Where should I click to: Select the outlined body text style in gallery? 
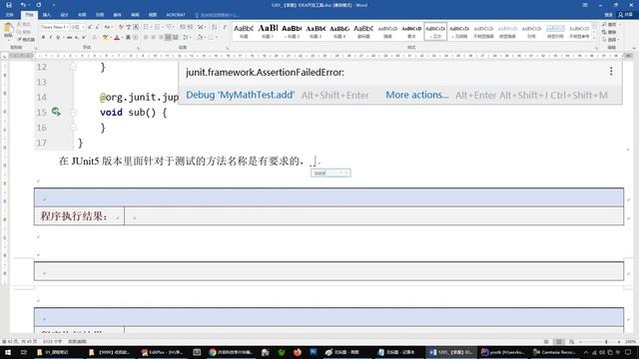(x=435, y=31)
